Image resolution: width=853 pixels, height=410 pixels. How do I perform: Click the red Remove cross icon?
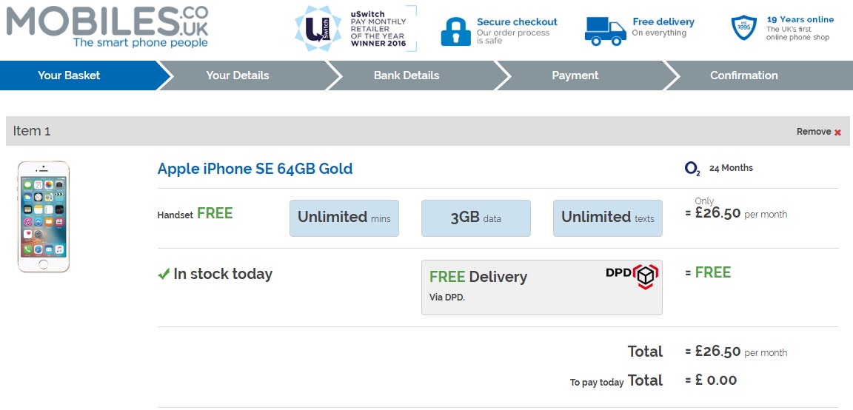(837, 132)
